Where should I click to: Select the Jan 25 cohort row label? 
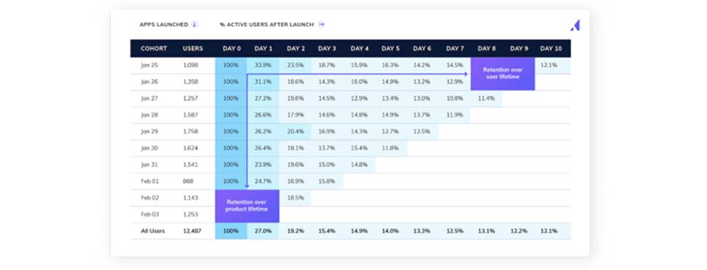coord(149,65)
